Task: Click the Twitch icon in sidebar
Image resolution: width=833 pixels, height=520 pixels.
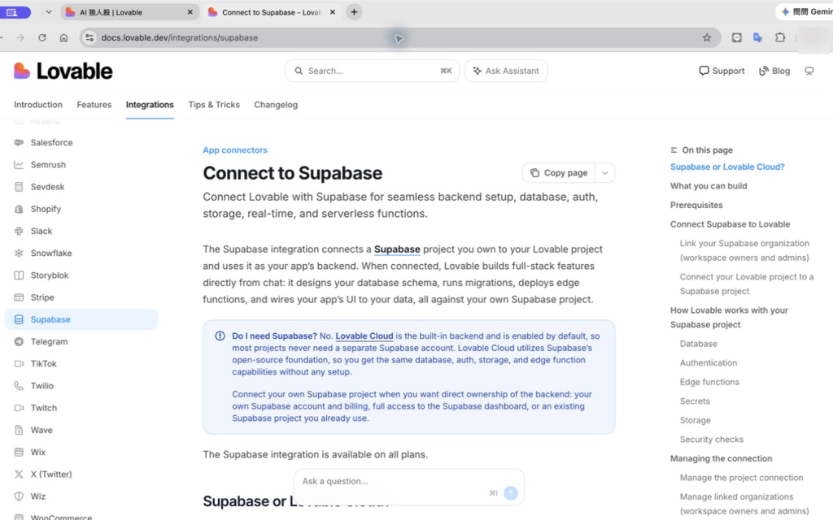Action: pyautogui.click(x=19, y=408)
